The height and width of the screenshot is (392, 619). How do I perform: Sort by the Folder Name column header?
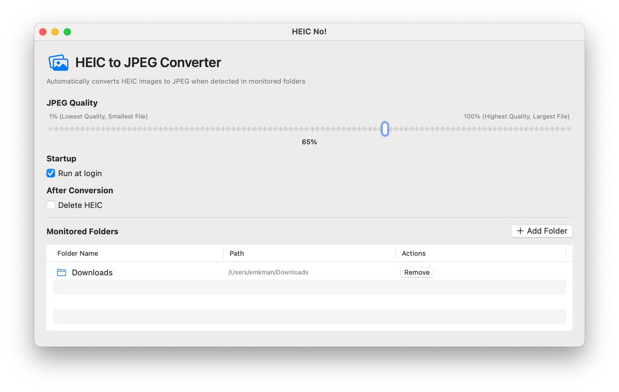coord(78,253)
